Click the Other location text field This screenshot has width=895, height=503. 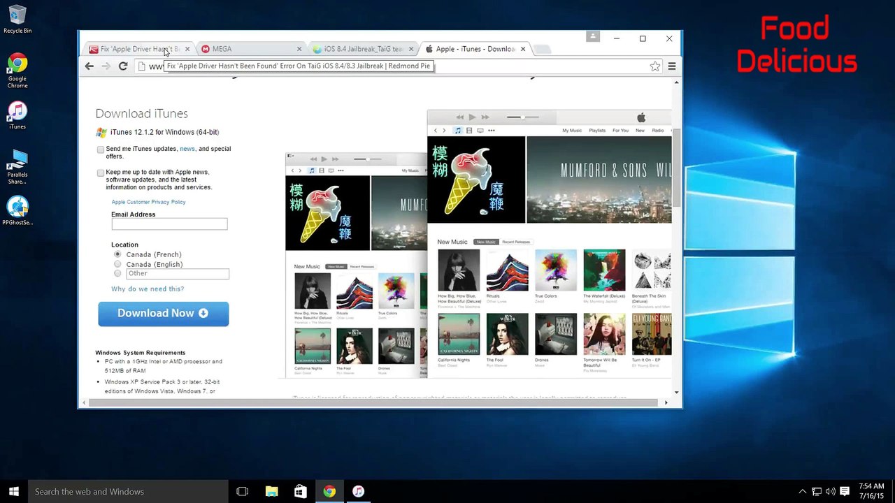[178, 274]
